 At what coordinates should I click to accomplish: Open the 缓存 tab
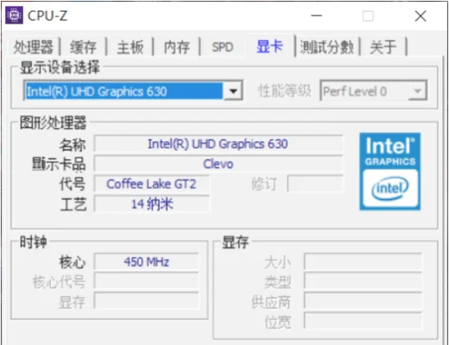(83, 47)
